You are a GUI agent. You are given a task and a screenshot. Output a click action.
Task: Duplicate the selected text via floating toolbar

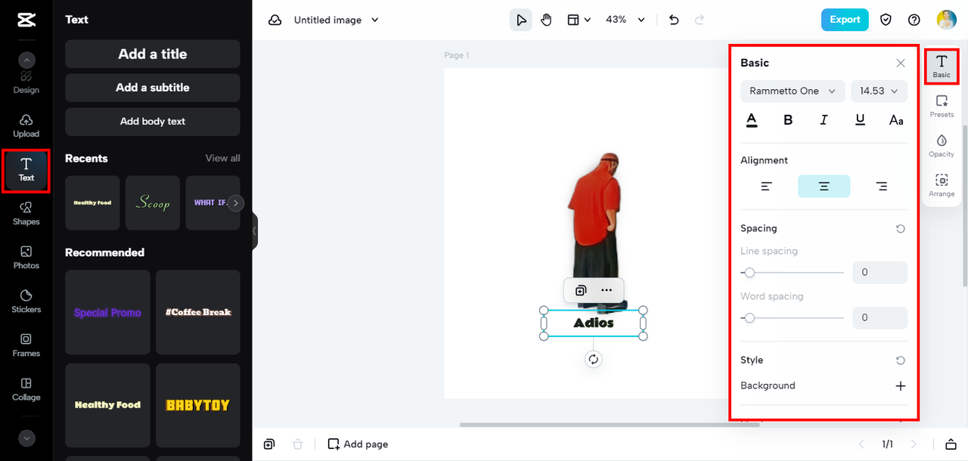pos(581,290)
